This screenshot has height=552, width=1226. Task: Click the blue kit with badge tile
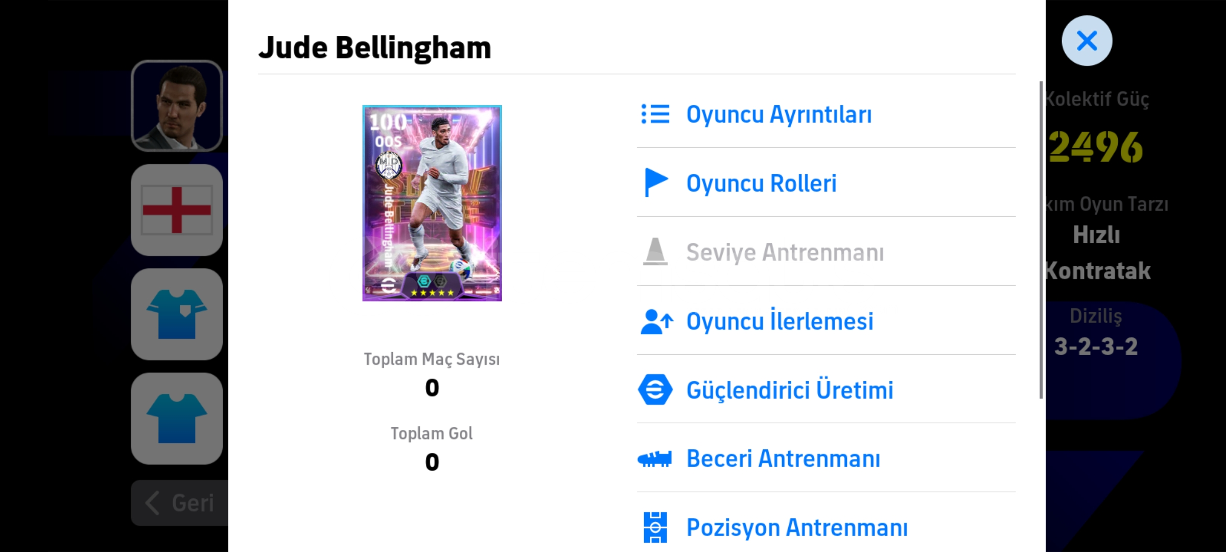pyautogui.click(x=177, y=314)
